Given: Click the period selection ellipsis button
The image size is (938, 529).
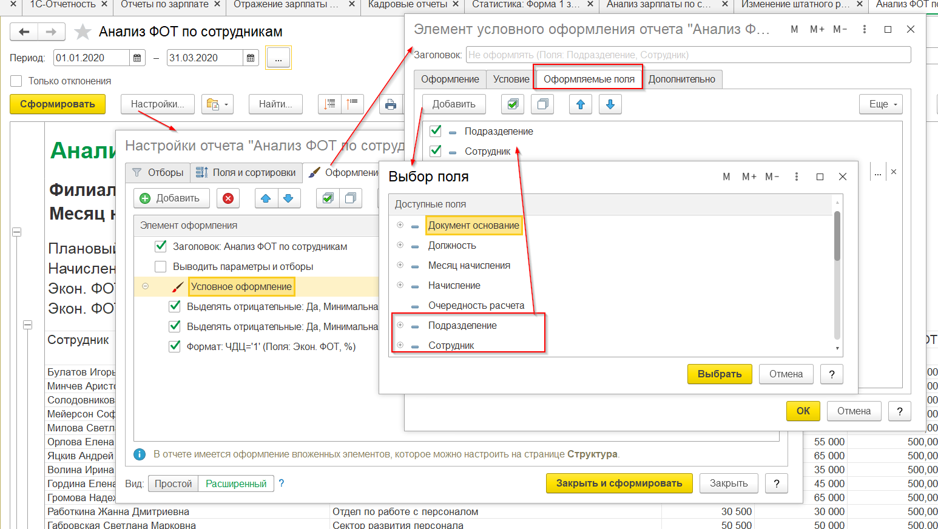Looking at the screenshot, I should tap(278, 58).
